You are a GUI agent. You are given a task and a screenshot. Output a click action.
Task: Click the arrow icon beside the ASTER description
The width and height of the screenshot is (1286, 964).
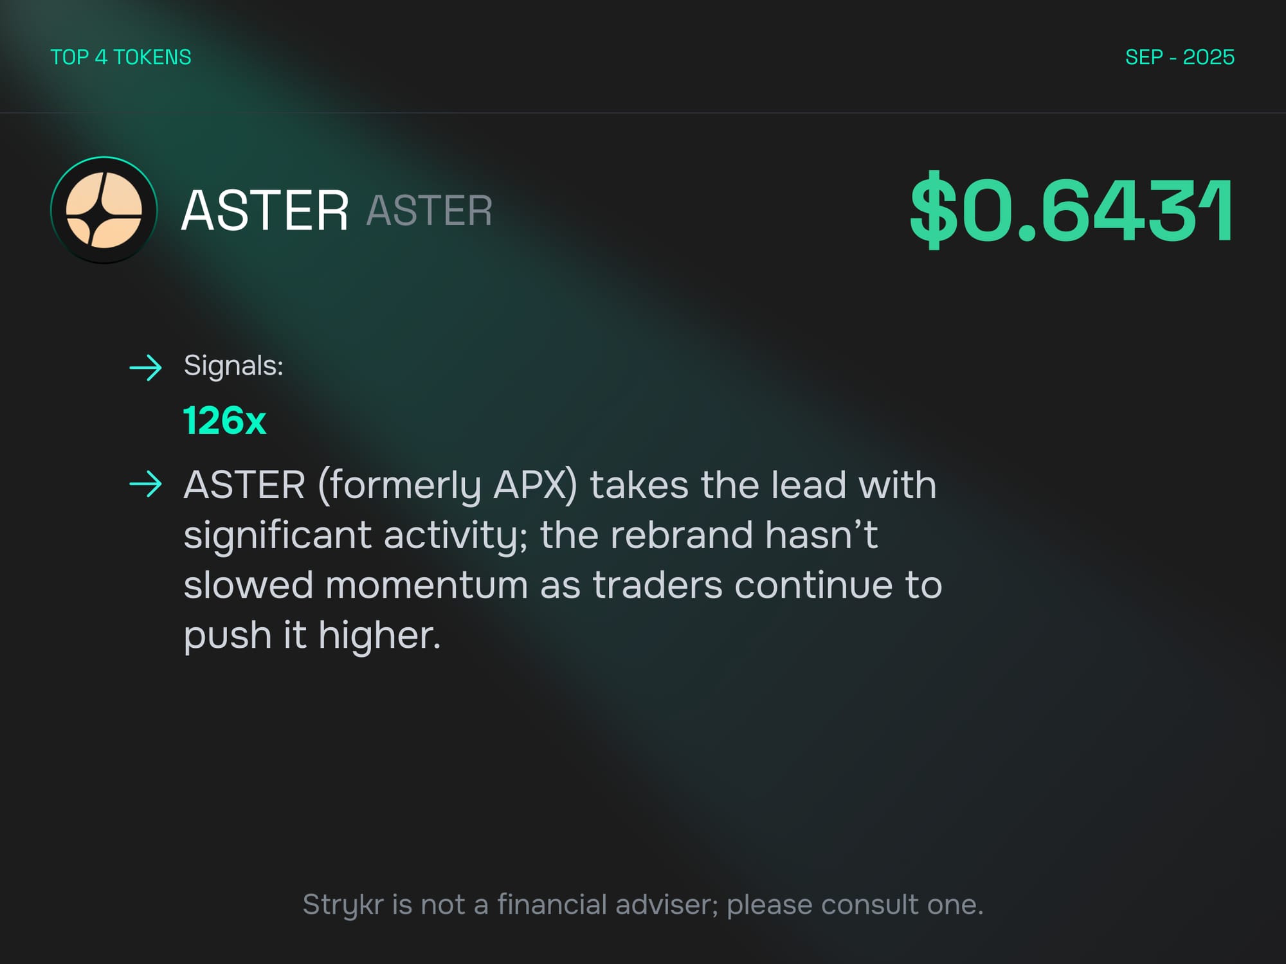[146, 484]
